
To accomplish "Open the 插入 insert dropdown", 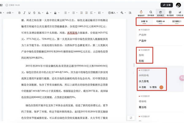I will tap(112, 13).
